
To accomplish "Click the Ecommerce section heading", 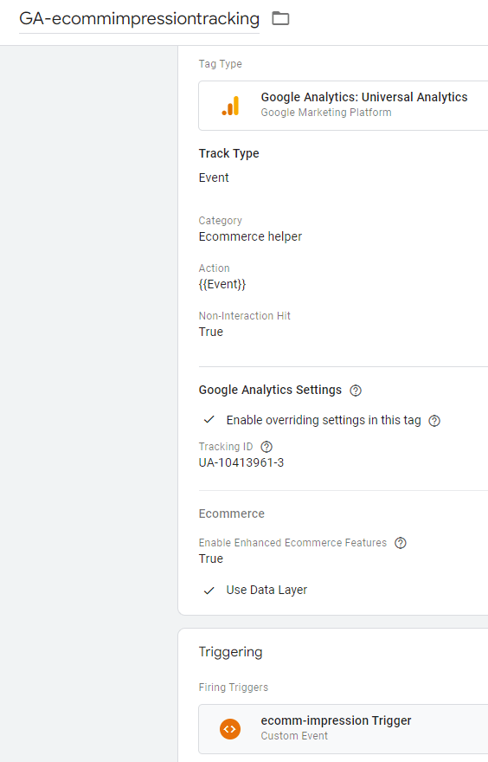I will 232,513.
